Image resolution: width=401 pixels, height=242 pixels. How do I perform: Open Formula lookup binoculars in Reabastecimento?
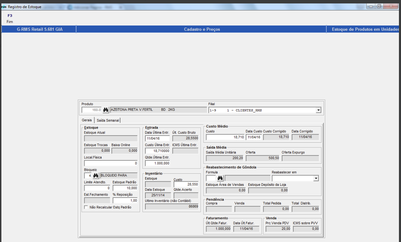tap(220, 178)
